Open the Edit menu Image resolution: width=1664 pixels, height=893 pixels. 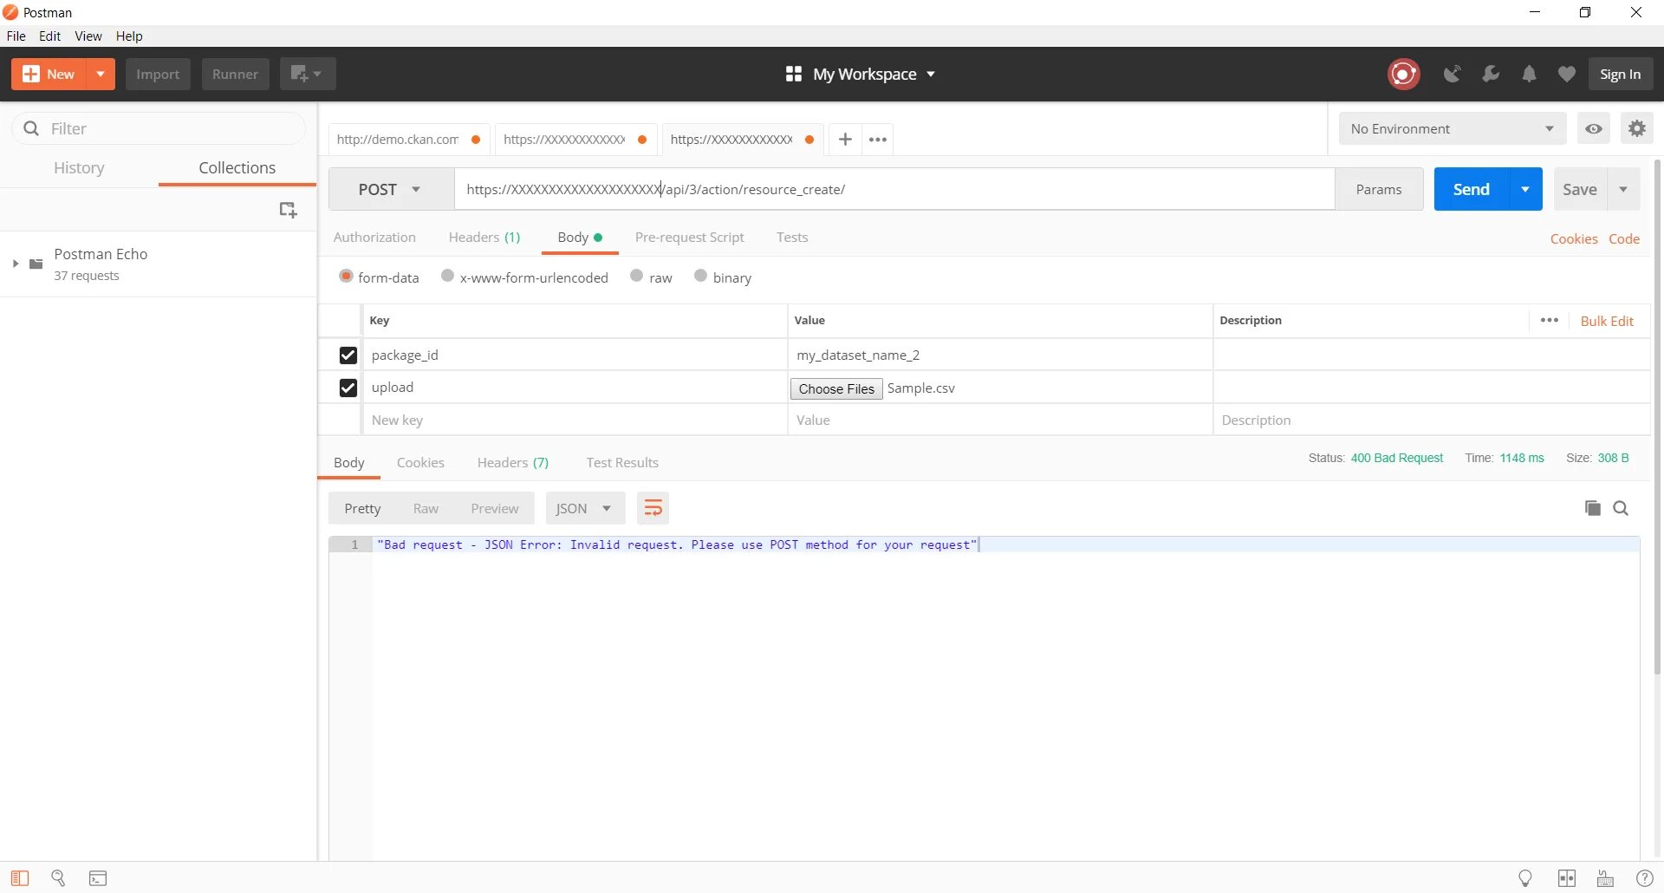(50, 36)
